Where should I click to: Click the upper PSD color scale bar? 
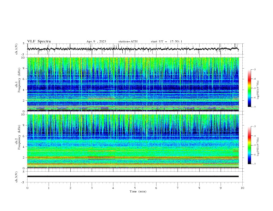[249, 88]
